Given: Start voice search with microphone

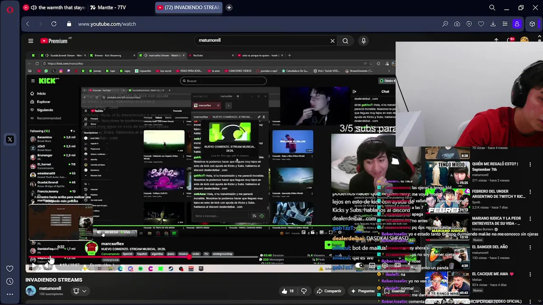Looking at the screenshot, I should point(364,41).
